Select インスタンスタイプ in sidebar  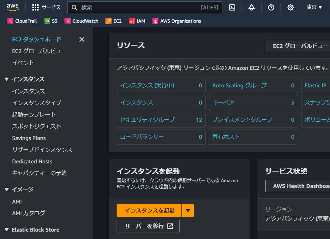click(37, 103)
